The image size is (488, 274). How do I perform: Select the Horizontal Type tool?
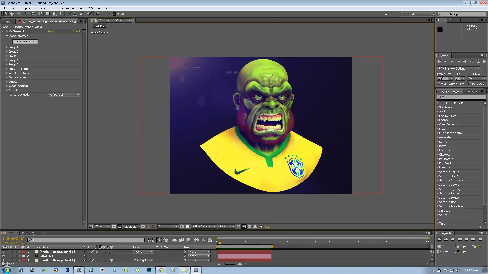pyautogui.click(x=61, y=14)
